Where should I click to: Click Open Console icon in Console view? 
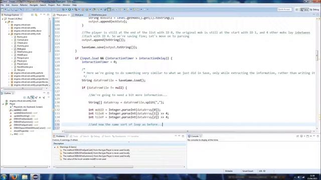pos(307,136)
